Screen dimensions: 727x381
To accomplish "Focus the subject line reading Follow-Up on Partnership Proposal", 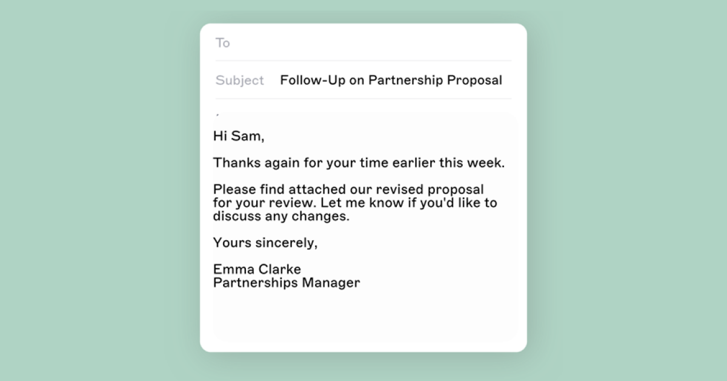I will click(391, 80).
